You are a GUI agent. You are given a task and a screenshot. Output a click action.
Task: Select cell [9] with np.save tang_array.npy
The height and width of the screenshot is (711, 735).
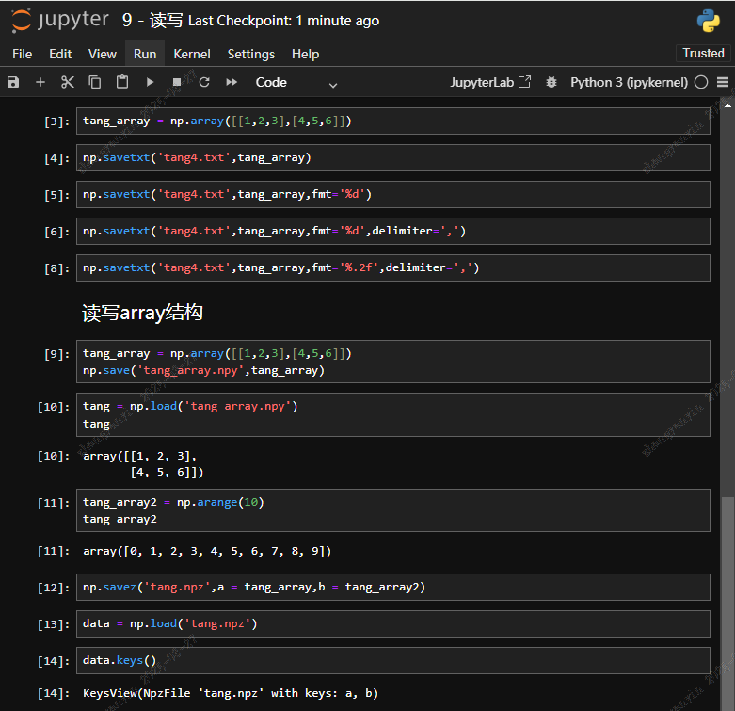[392, 362]
